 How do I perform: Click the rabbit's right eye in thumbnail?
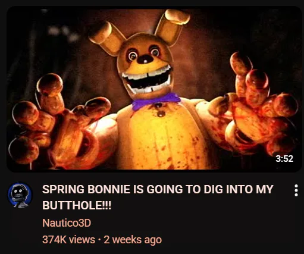[x=155, y=52]
